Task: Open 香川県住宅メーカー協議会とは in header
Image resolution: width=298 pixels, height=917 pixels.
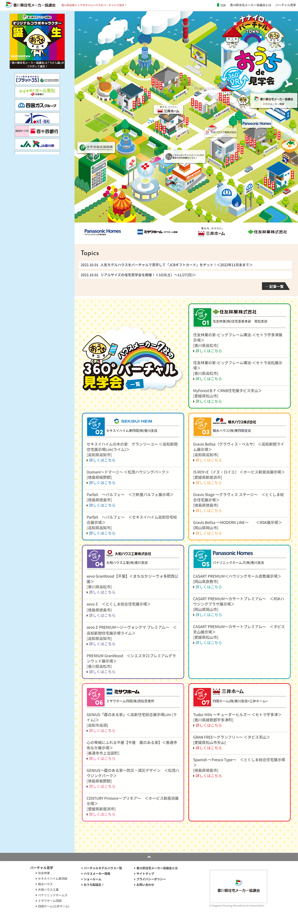Action: coord(250,5)
